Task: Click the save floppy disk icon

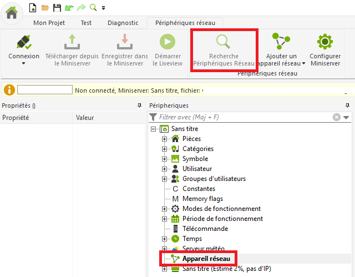Action: [x=57, y=8]
